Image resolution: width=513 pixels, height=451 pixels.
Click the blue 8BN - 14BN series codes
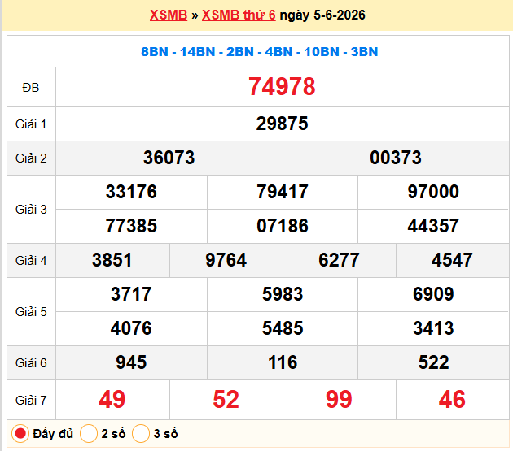[x=260, y=52]
